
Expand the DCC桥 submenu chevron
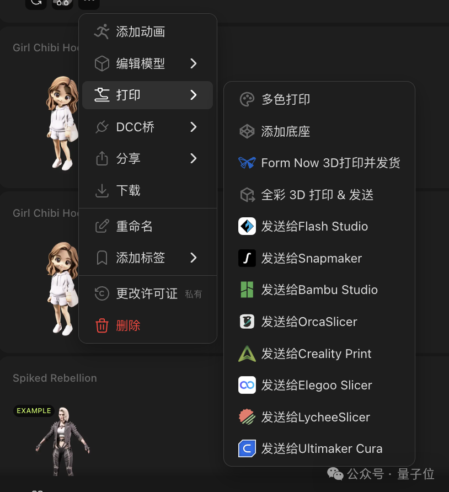[194, 127]
